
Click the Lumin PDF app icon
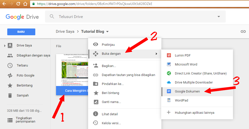[x=169, y=55]
